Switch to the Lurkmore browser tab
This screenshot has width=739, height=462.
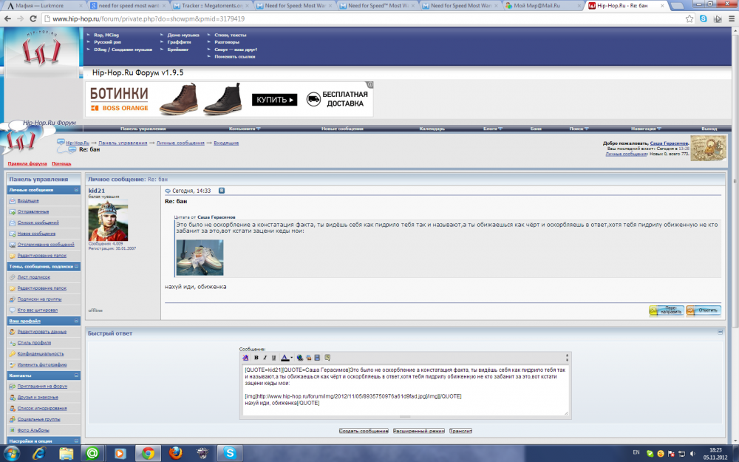pos(41,5)
